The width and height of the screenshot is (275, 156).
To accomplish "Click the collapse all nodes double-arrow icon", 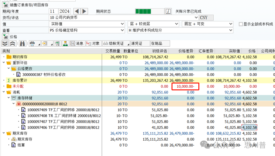I will click(12, 44).
